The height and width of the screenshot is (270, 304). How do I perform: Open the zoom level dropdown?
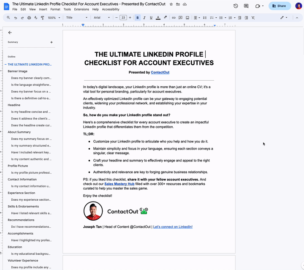pyautogui.click(x=54, y=18)
